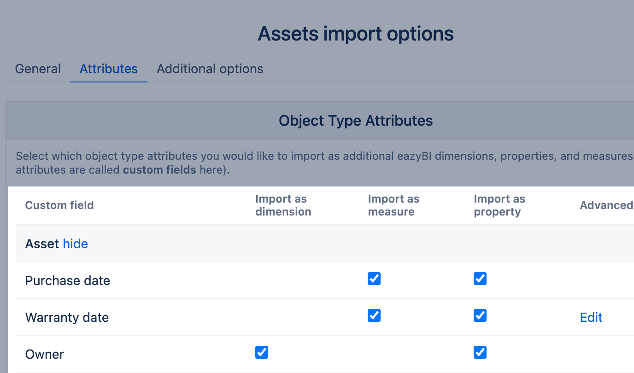Click the Custom field column header
The width and height of the screenshot is (634, 373).
click(x=59, y=205)
